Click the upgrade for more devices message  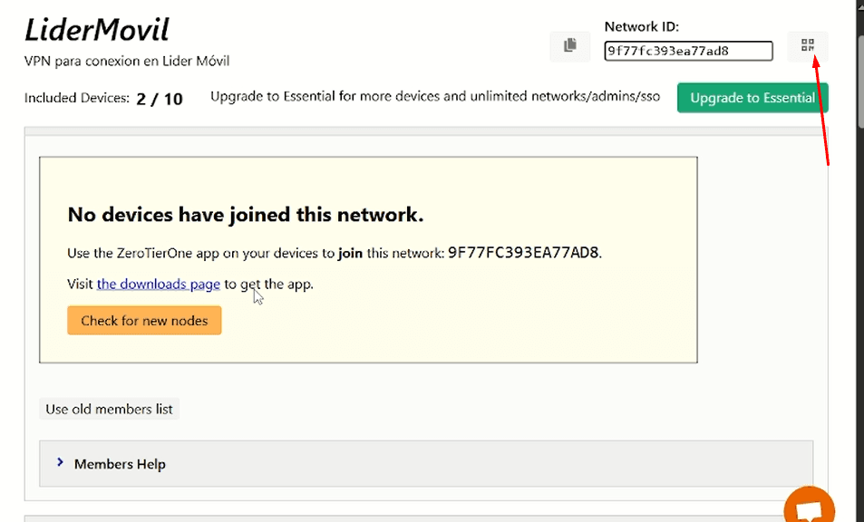tap(435, 97)
